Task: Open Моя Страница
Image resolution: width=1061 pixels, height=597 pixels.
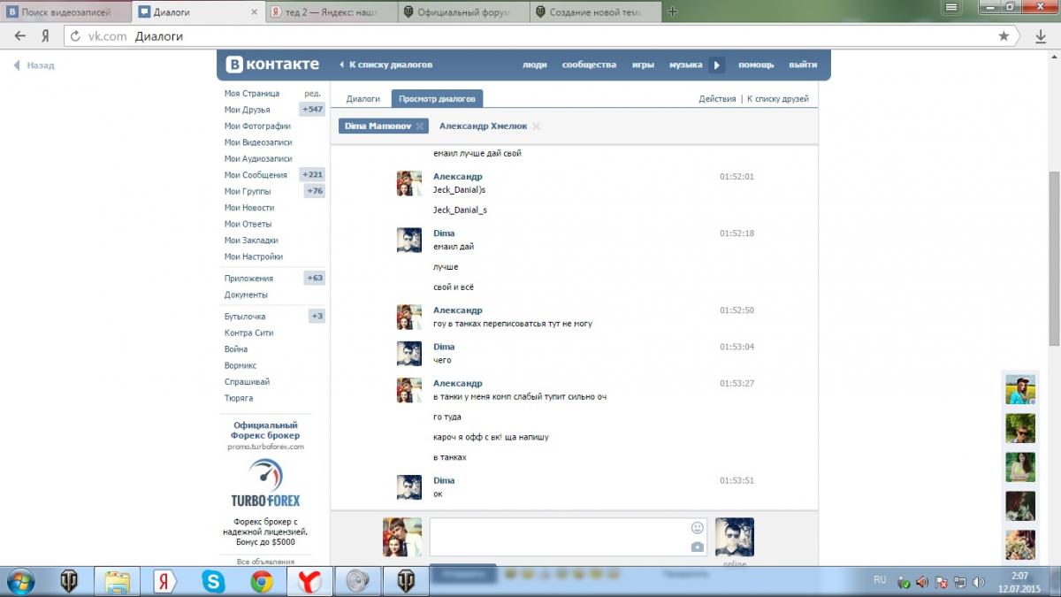Action: click(252, 93)
